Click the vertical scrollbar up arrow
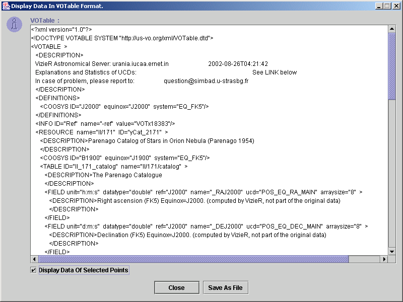 click(x=392, y=29)
